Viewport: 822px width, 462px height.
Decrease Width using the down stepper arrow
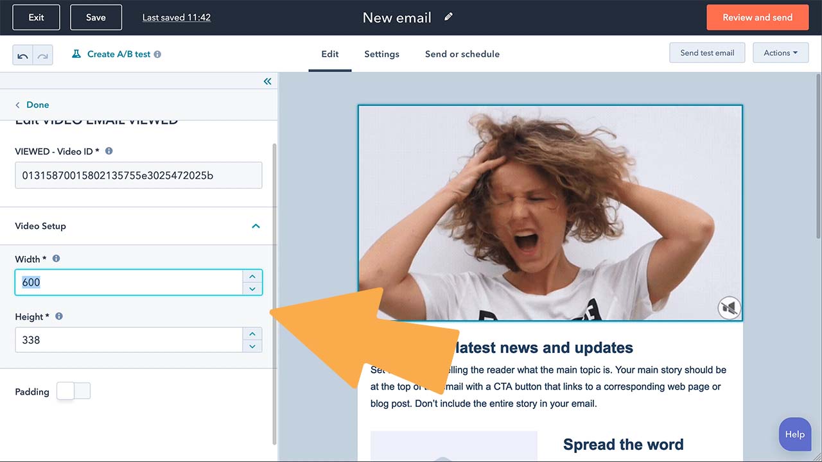[x=252, y=289]
